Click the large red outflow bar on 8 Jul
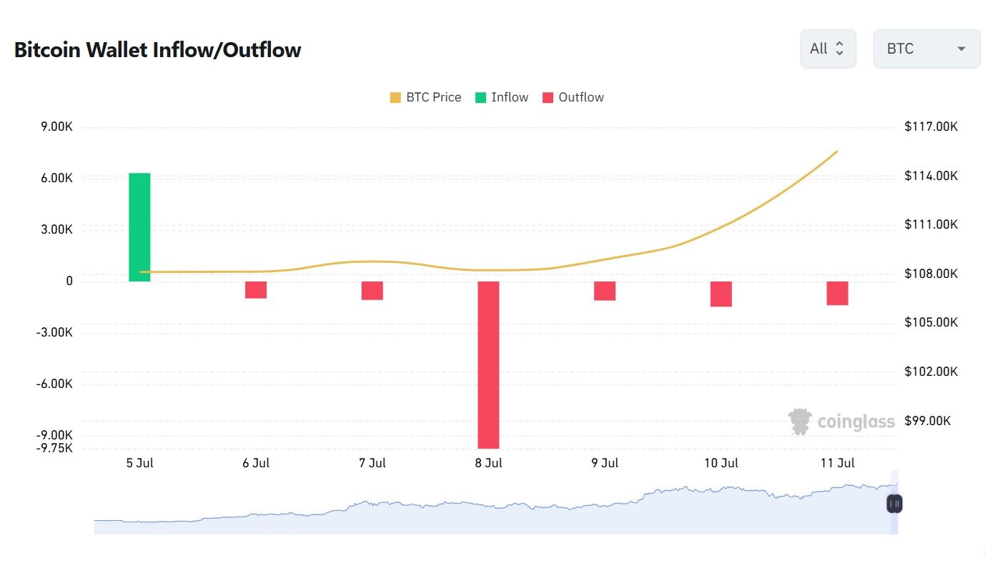 coord(488,364)
